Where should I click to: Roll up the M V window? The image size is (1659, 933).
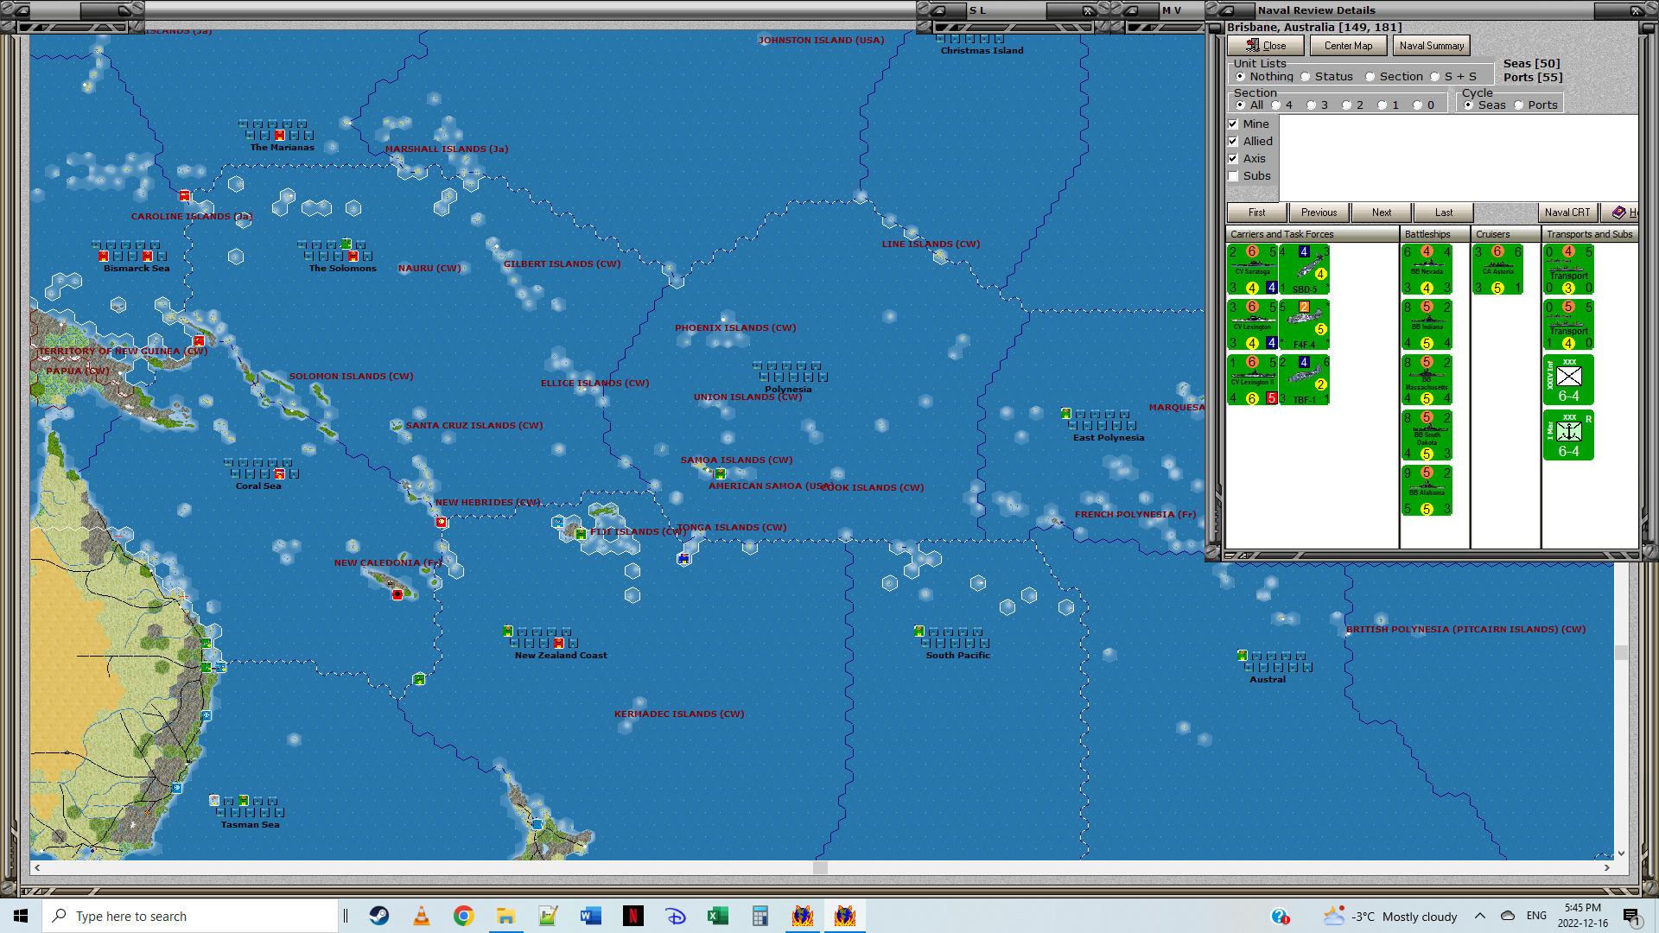(x=1132, y=10)
